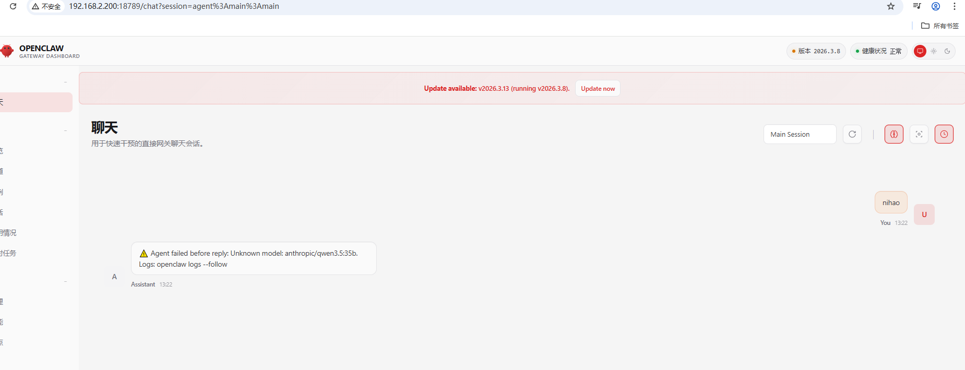Click the OpenClaw red lobster logo
Image resolution: width=965 pixels, height=370 pixels.
[x=7, y=51]
